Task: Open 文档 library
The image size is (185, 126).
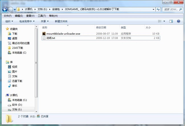Action: [15, 76]
